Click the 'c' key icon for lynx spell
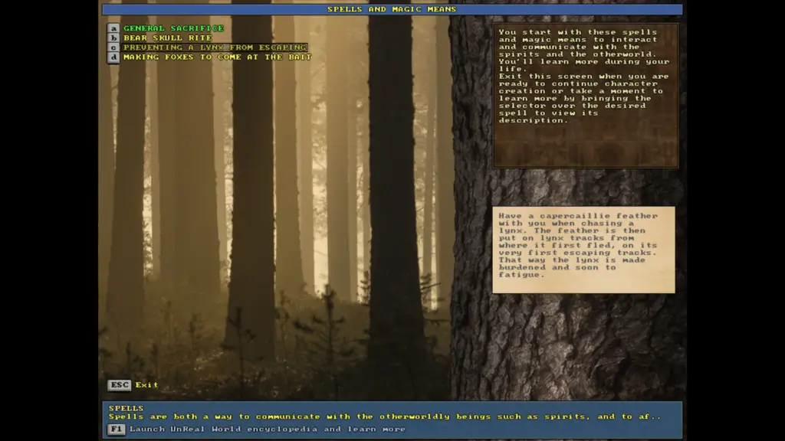 click(113, 47)
